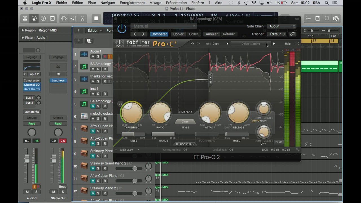Screen dimensions: 361x203
Task: Toggle audition triggering headphone icon
Action: [120, 104]
